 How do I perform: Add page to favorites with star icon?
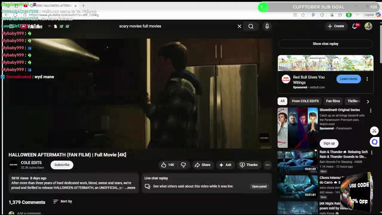(303, 15)
